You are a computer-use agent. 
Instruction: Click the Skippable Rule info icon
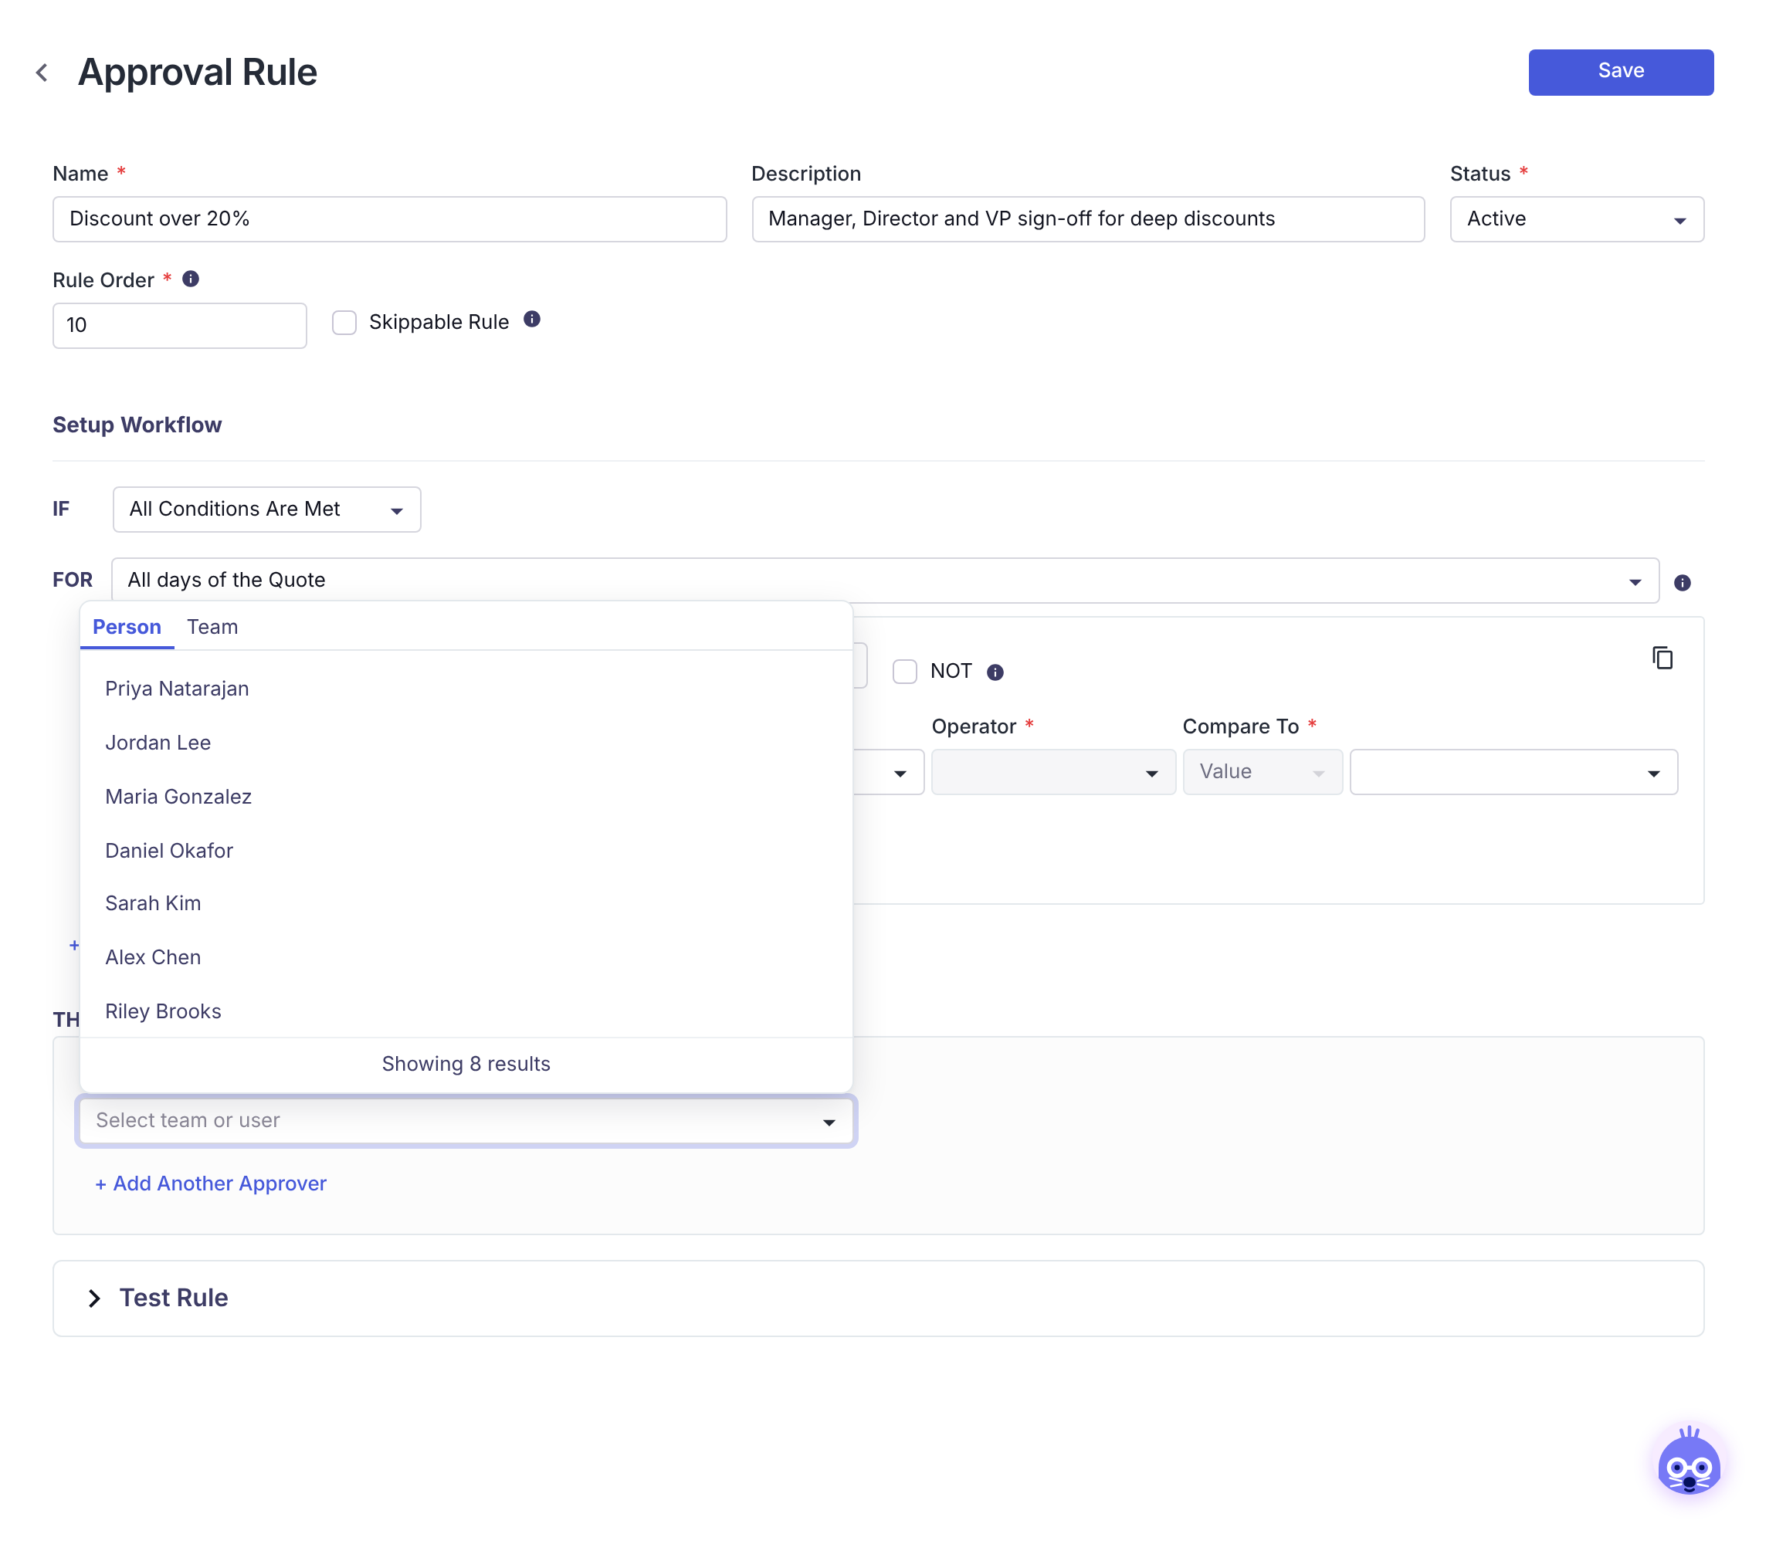[x=533, y=320]
